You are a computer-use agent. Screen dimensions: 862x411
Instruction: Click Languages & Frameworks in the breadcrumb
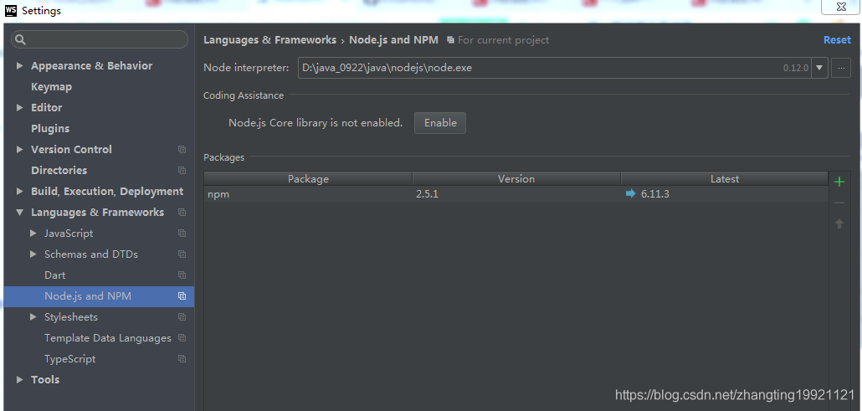[270, 40]
